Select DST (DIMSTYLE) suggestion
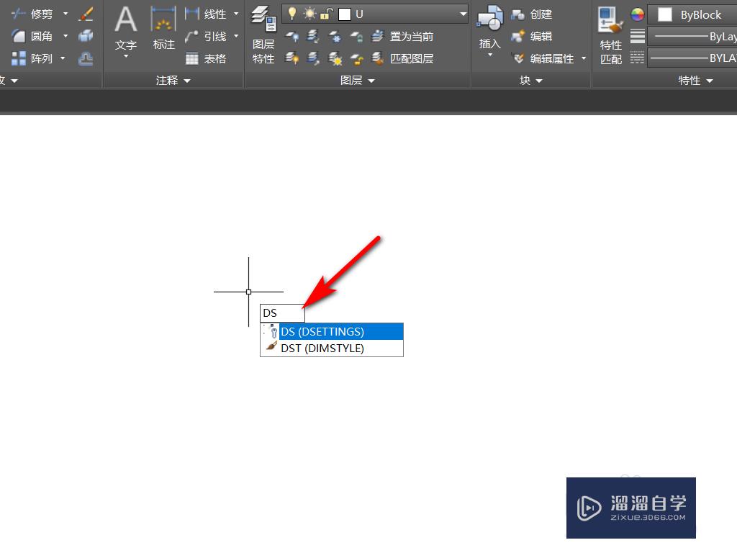This screenshot has width=737, height=553. (332, 348)
